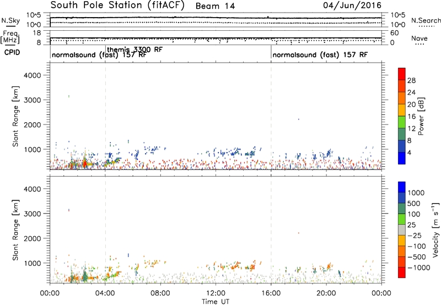Click the 'Time UT' axis label
The height and width of the screenshot is (305, 441).
[x=216, y=302]
